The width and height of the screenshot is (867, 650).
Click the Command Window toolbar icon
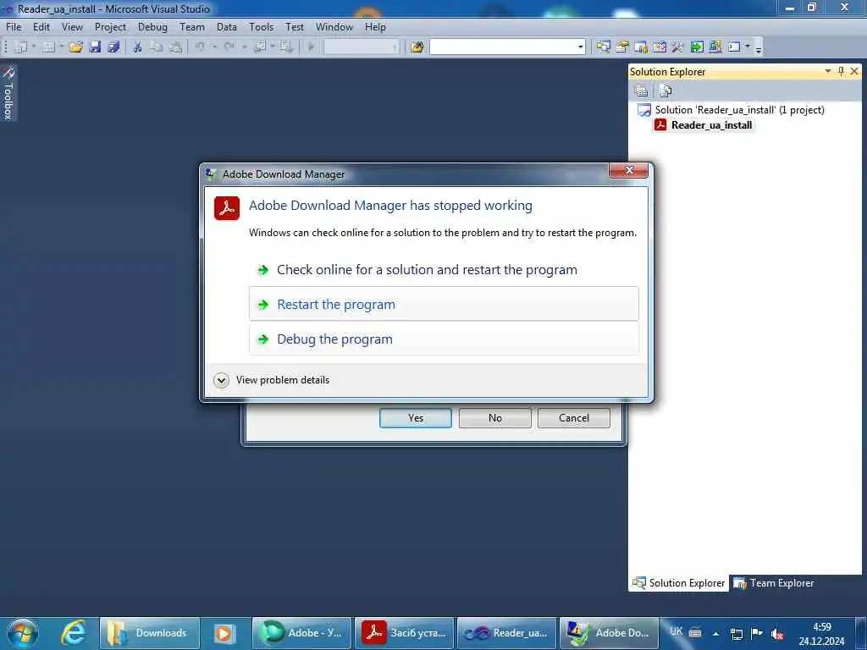pyautogui.click(x=734, y=47)
